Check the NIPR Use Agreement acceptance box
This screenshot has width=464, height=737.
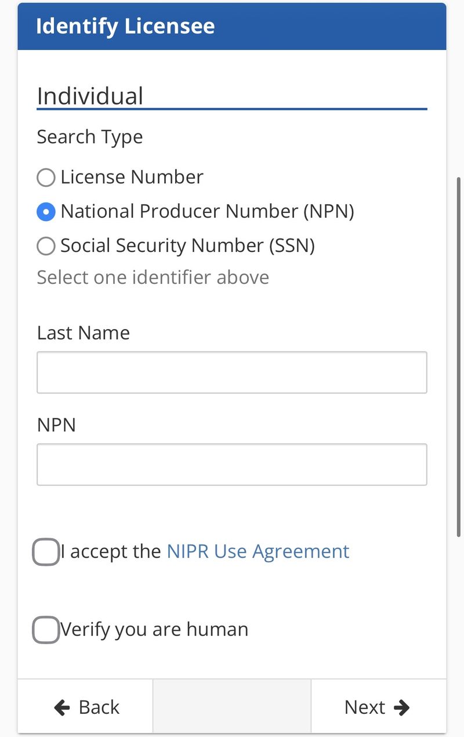(x=46, y=552)
